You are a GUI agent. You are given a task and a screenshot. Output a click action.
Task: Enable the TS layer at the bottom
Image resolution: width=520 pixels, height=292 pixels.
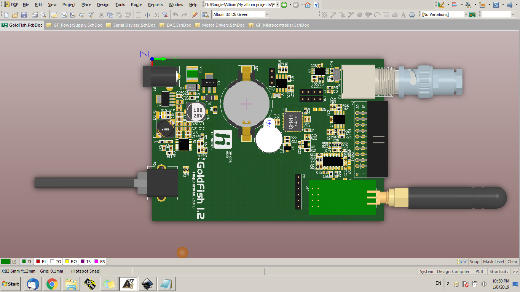(86, 262)
